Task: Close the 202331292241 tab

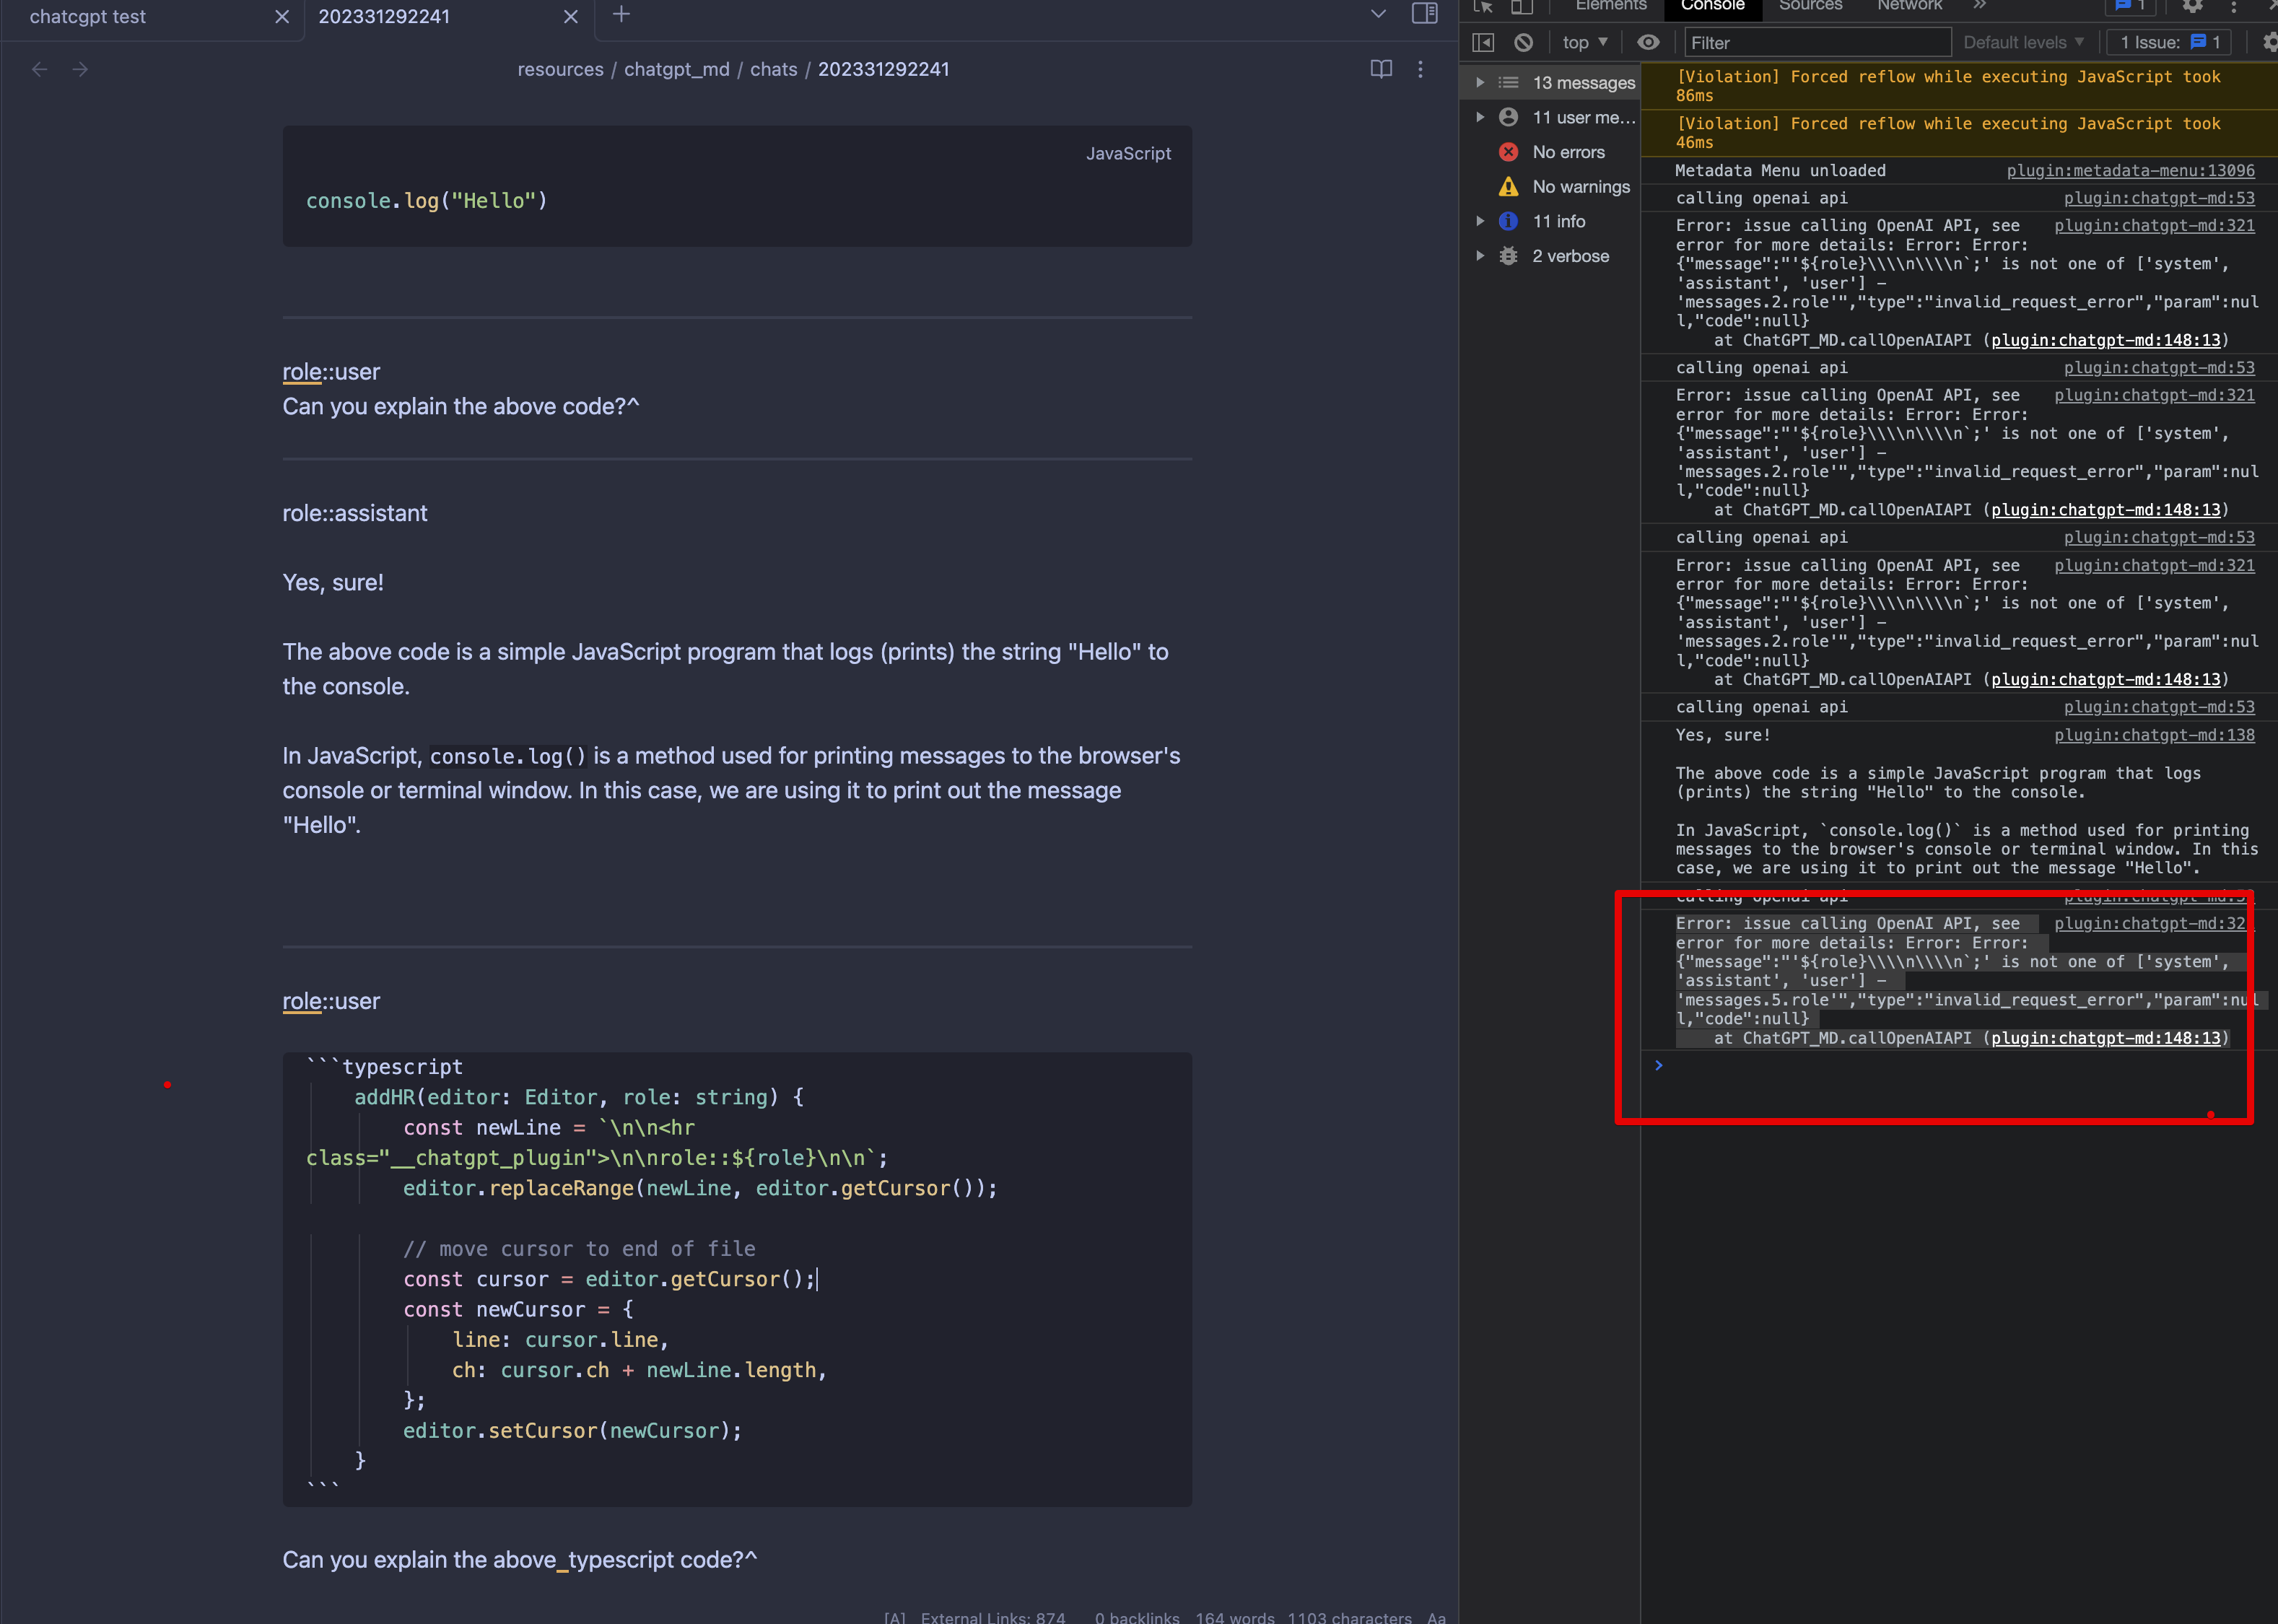Action: (570, 17)
